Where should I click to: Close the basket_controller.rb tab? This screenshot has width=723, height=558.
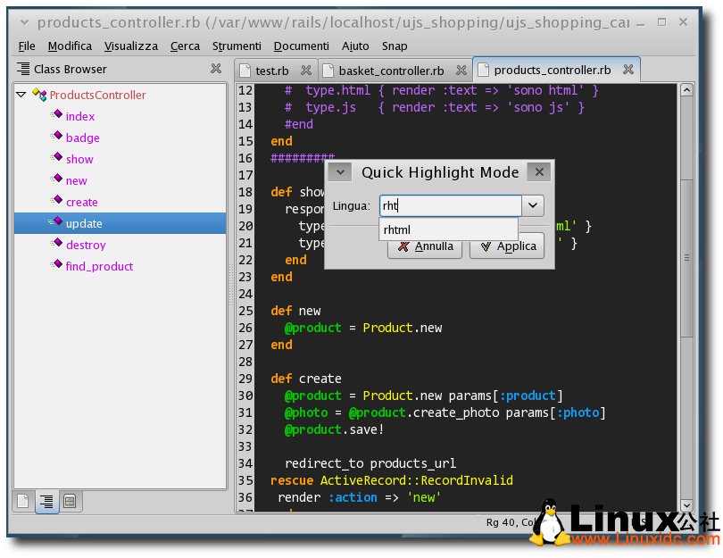pyautogui.click(x=461, y=71)
